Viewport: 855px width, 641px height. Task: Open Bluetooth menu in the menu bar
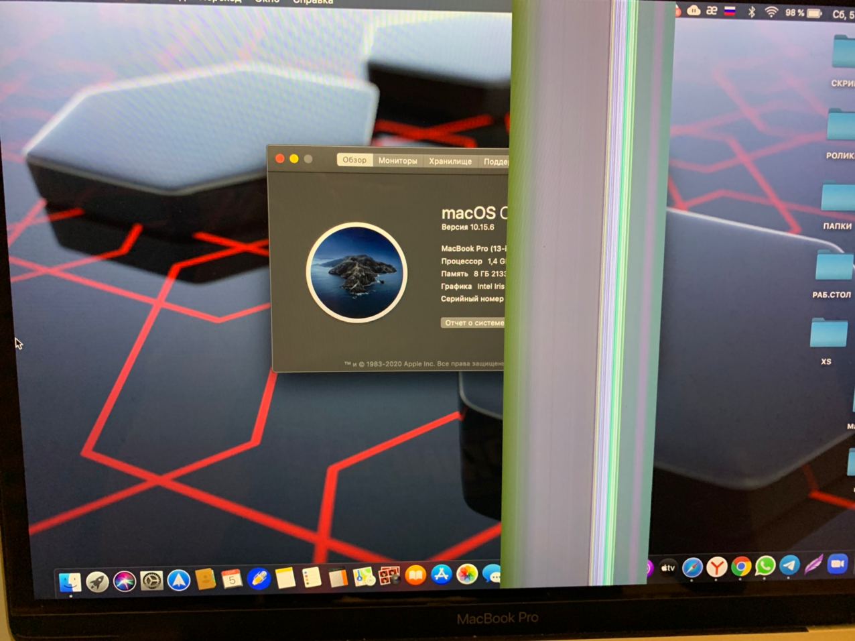click(752, 11)
